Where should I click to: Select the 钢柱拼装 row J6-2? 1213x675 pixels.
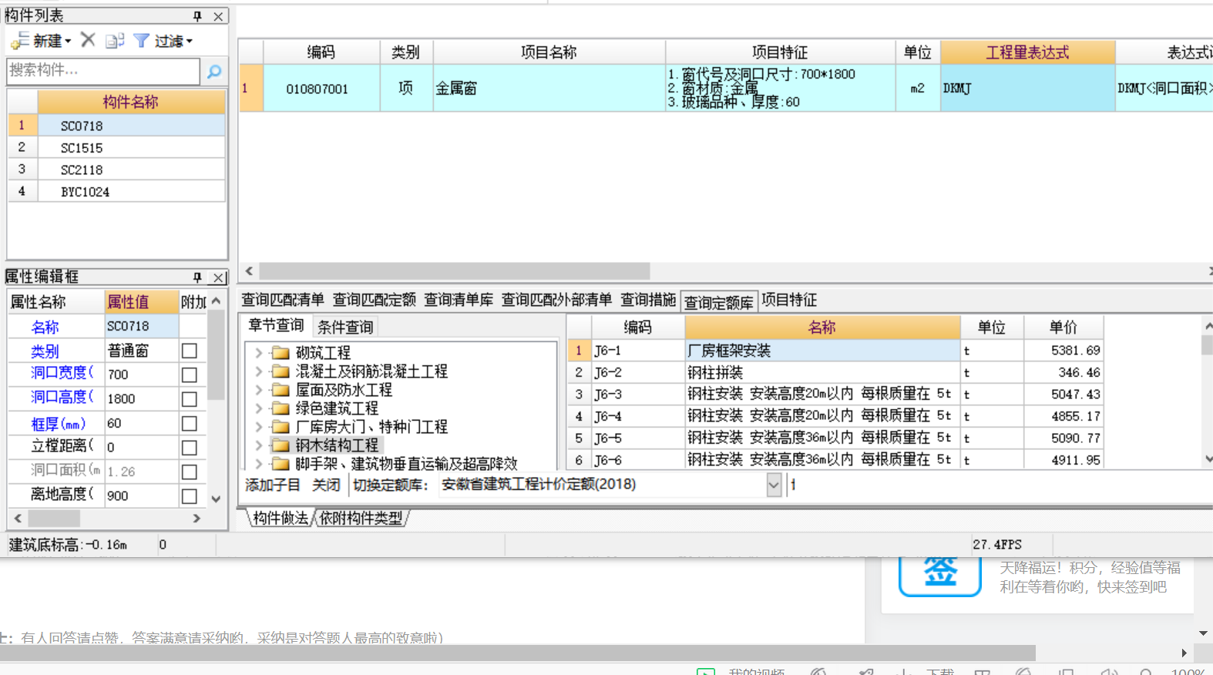click(836, 373)
